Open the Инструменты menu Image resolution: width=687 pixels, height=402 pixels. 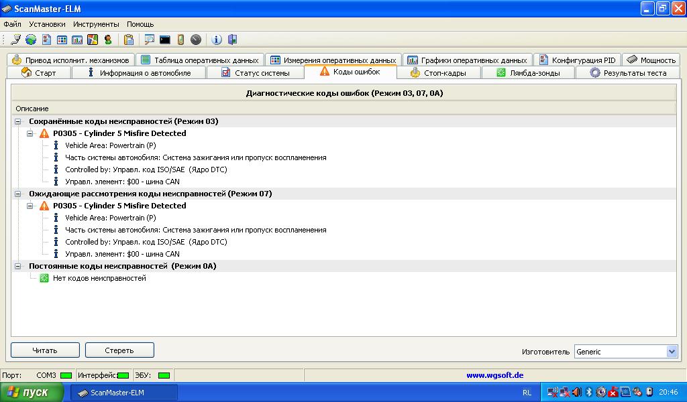click(x=96, y=24)
